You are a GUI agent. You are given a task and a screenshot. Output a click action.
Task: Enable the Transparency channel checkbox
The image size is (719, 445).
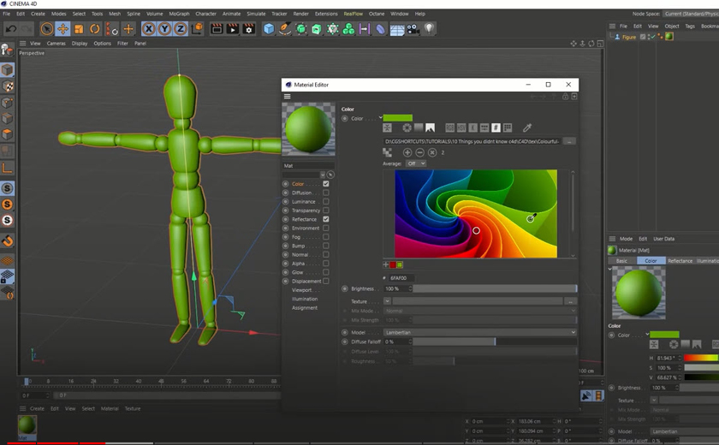click(325, 211)
